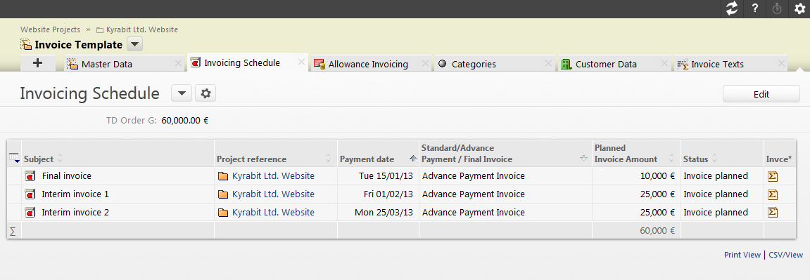Open Kyrabit Ltd. Website link in Interim invoice 2 row
The height and width of the screenshot is (280, 810).
[273, 212]
